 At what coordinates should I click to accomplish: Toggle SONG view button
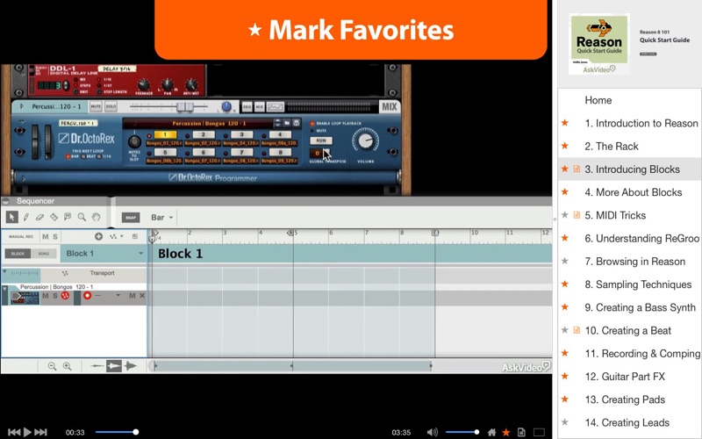[43, 254]
